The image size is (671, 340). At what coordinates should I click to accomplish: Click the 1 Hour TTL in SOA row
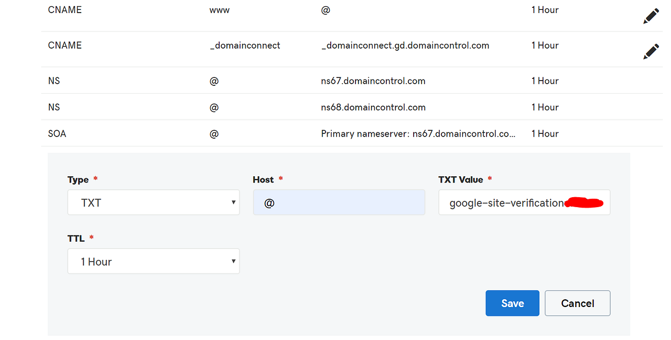point(545,134)
